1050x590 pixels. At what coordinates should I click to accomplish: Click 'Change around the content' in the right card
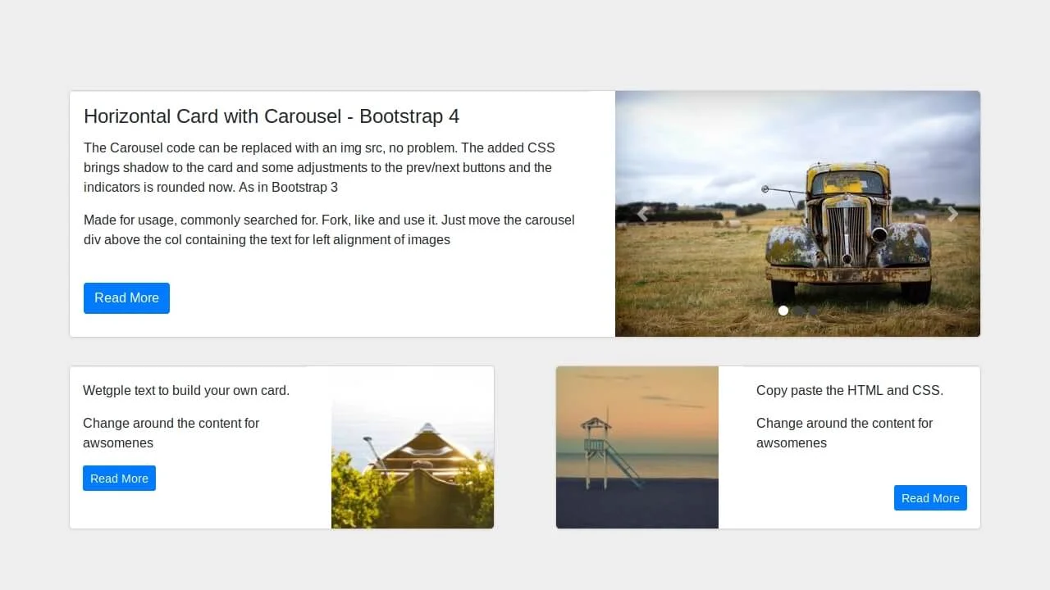pos(844,433)
